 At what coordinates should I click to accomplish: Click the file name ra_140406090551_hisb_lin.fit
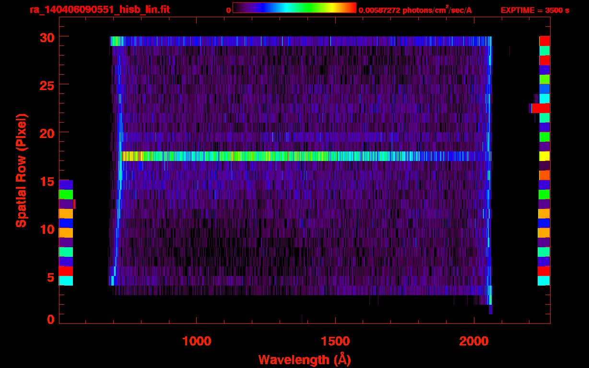pyautogui.click(x=99, y=10)
